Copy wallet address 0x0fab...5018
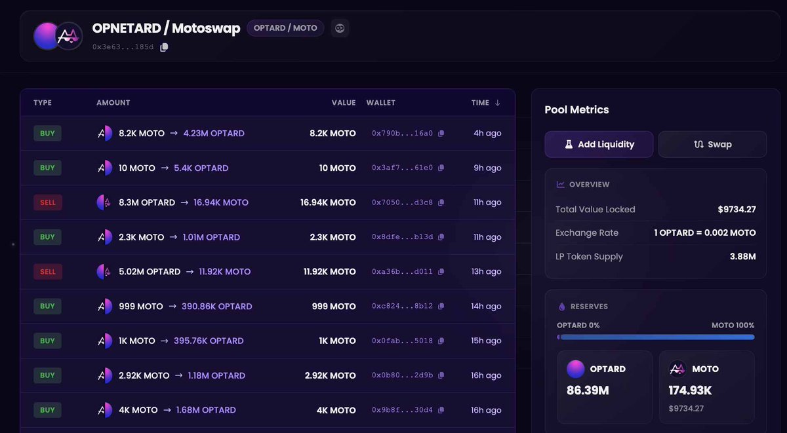Viewport: 787px width, 433px height. 441,341
